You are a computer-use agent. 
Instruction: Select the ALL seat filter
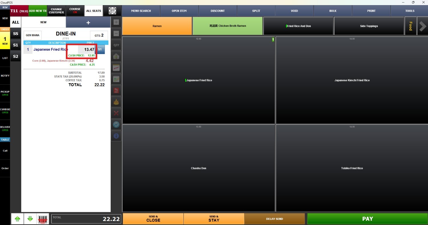pos(16,22)
